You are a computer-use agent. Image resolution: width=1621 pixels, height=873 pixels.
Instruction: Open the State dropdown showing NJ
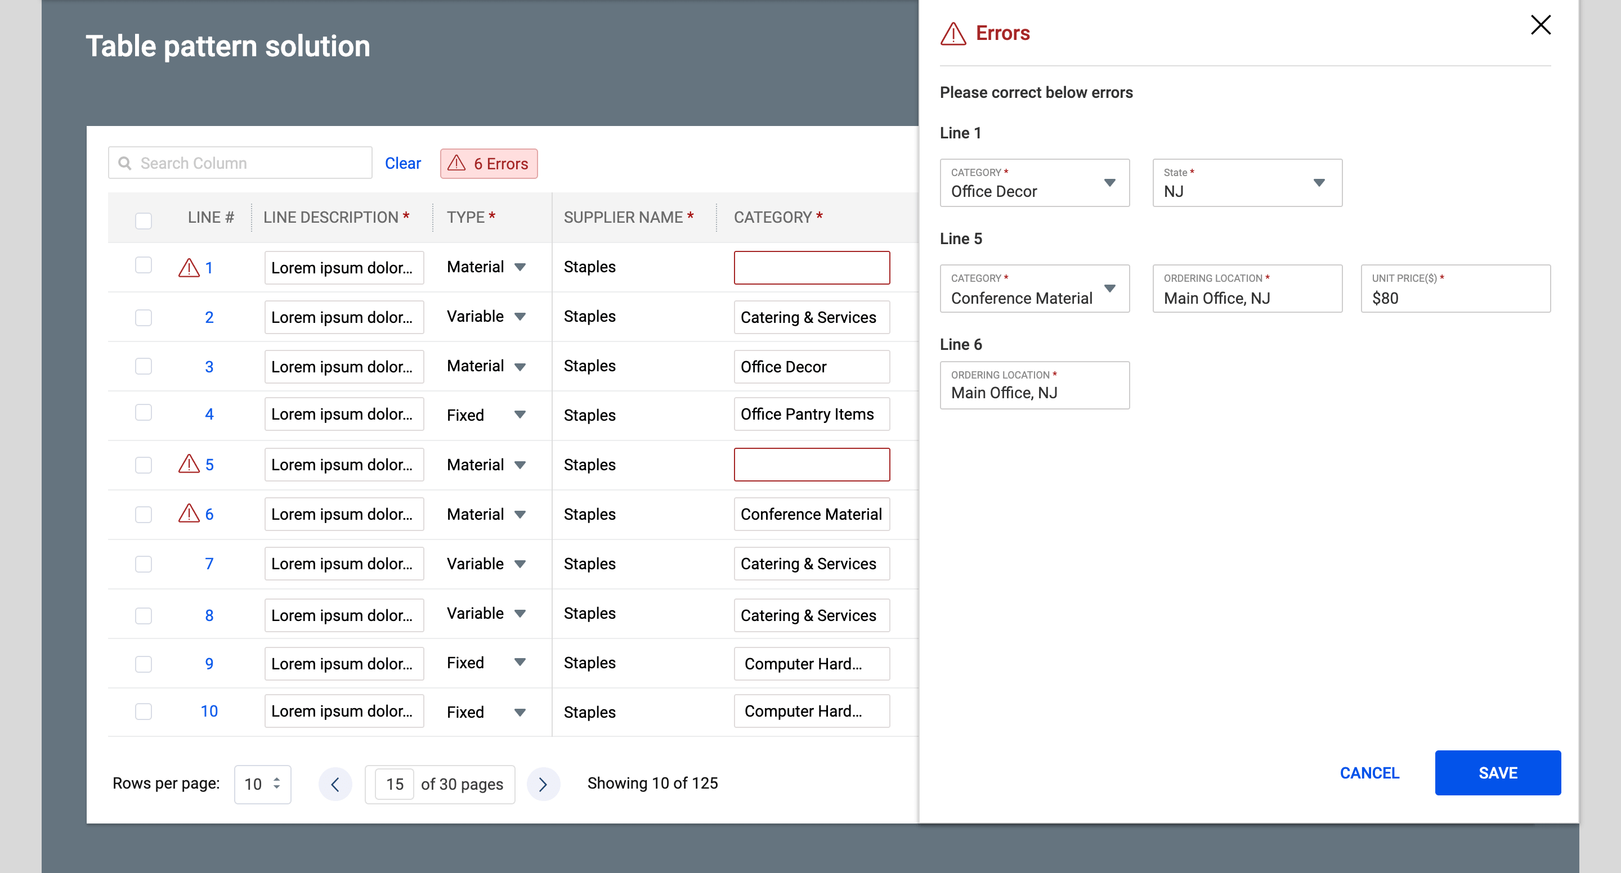pos(1247,183)
